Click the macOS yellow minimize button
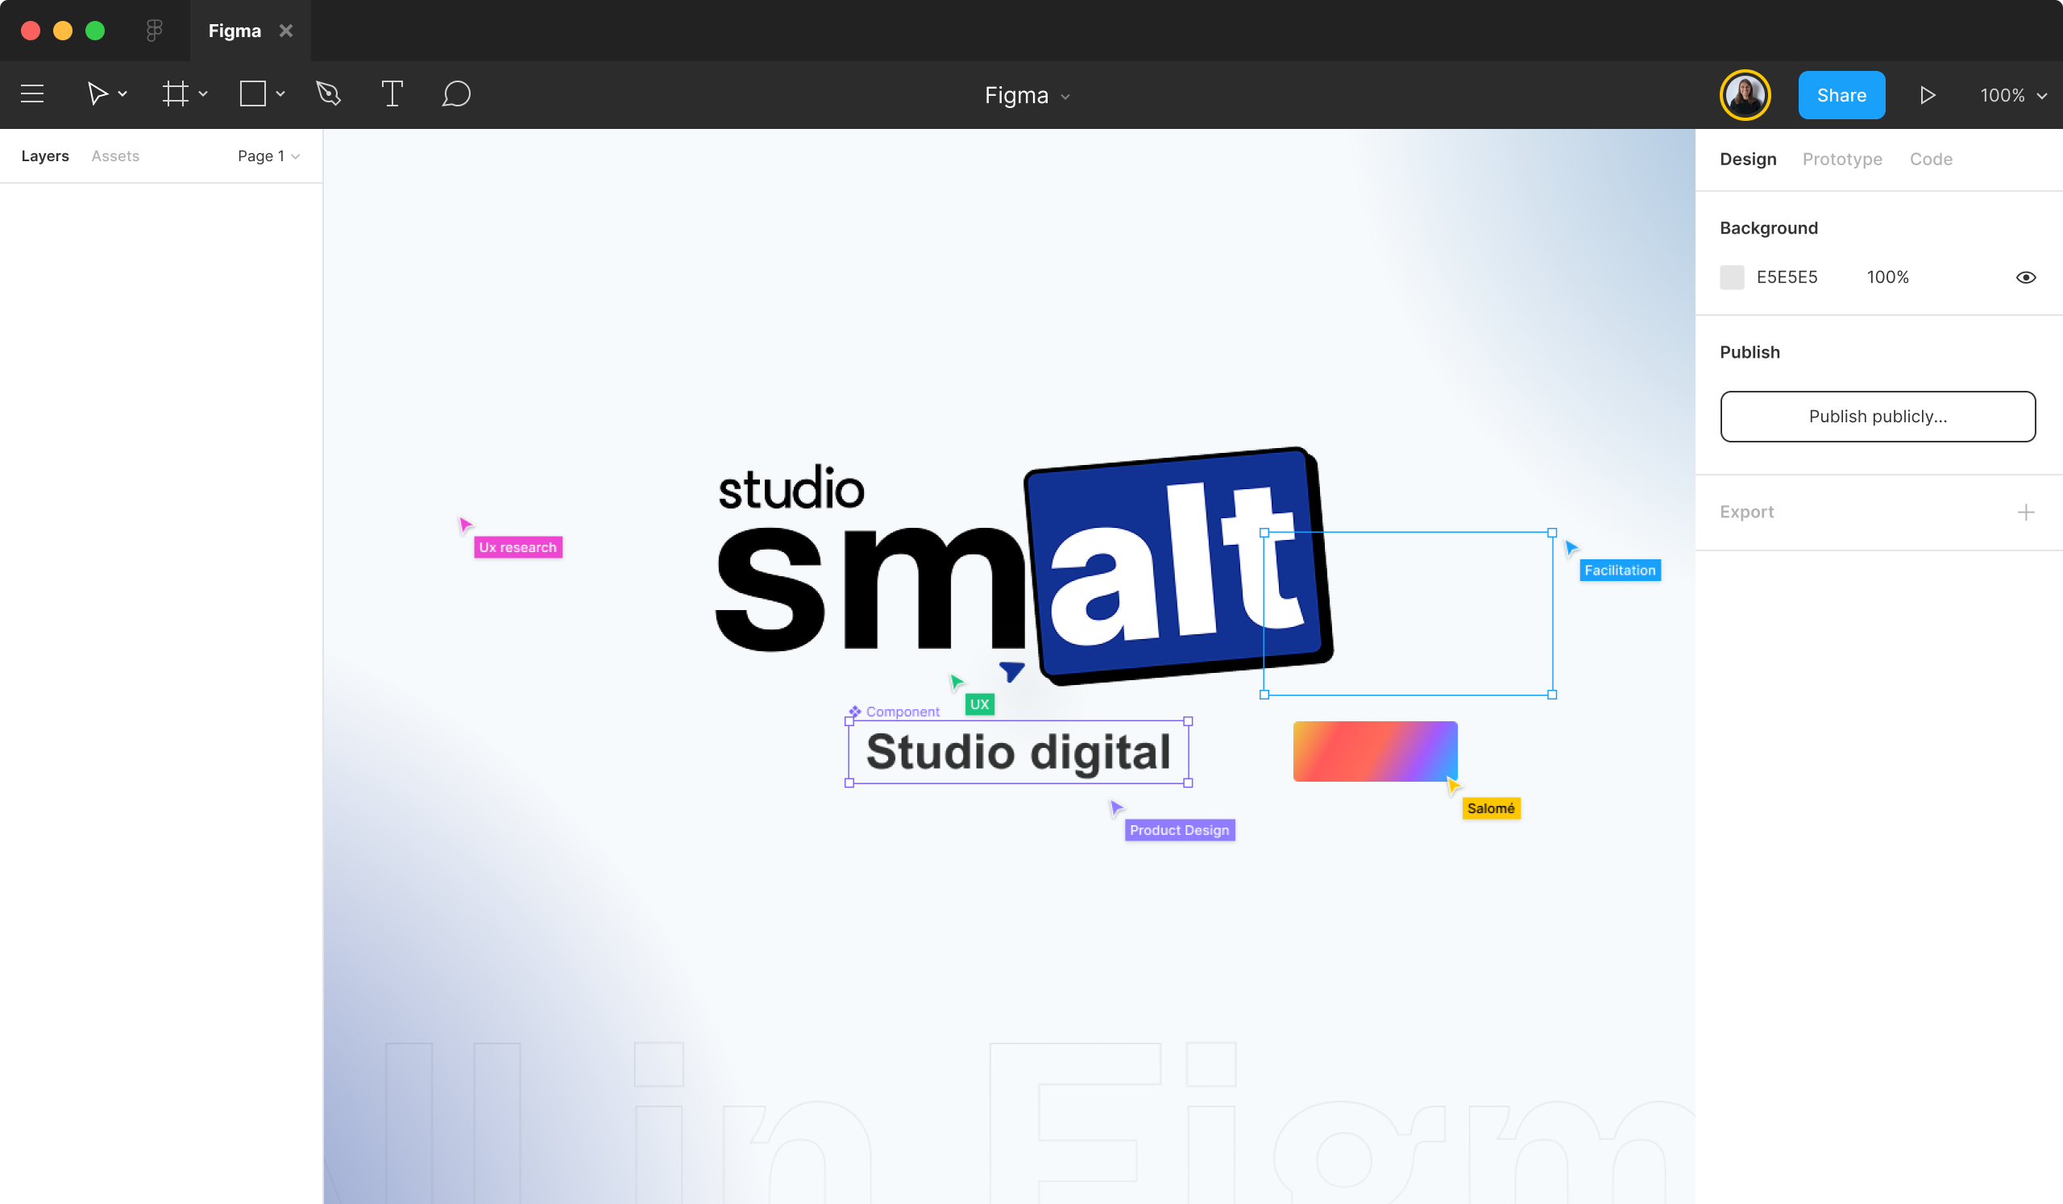Viewport: 2063px width, 1204px height. (63, 31)
